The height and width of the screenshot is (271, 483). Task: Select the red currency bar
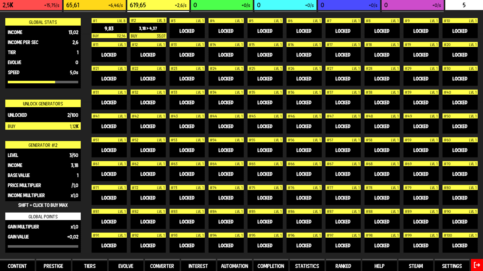coord(31,5)
